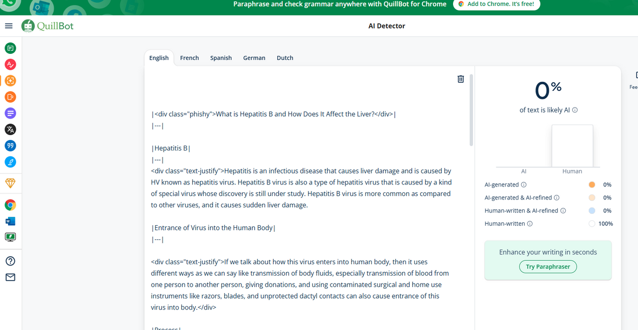The image size is (638, 330).
Task: Click the 'AI Detector' page title
Action: [387, 26]
